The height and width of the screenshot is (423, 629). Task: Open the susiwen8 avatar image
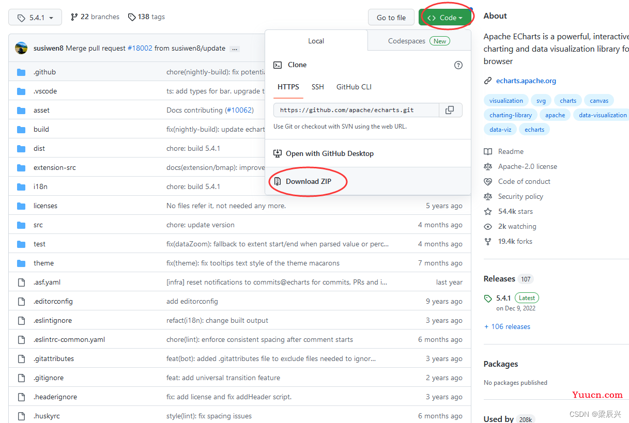[x=21, y=48]
